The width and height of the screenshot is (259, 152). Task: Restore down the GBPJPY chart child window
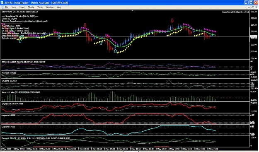click(x=252, y=7)
